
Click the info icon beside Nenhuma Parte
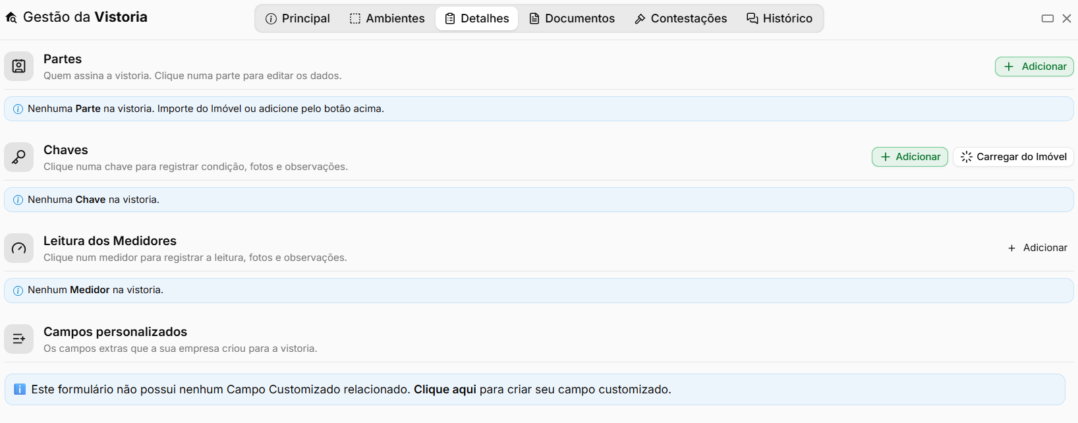point(18,109)
